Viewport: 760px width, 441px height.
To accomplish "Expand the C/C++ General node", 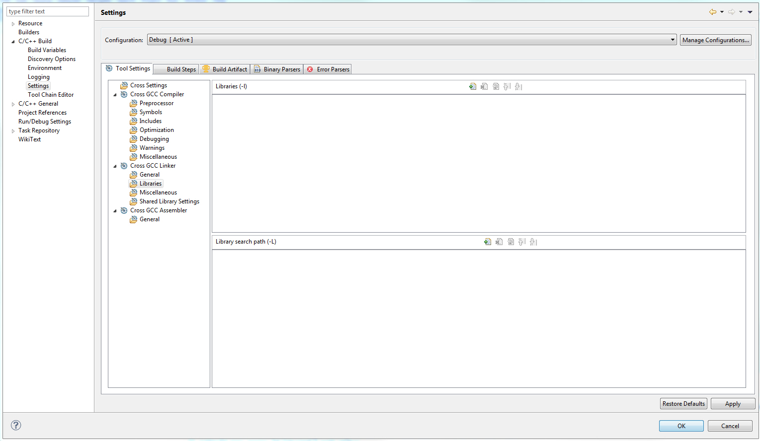I will point(13,104).
